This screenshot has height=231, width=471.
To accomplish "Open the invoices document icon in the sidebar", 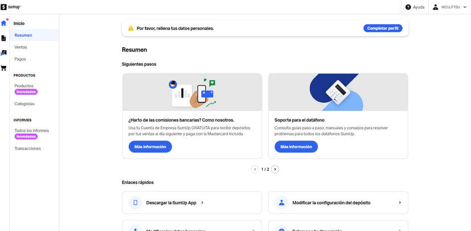I will (4, 38).
